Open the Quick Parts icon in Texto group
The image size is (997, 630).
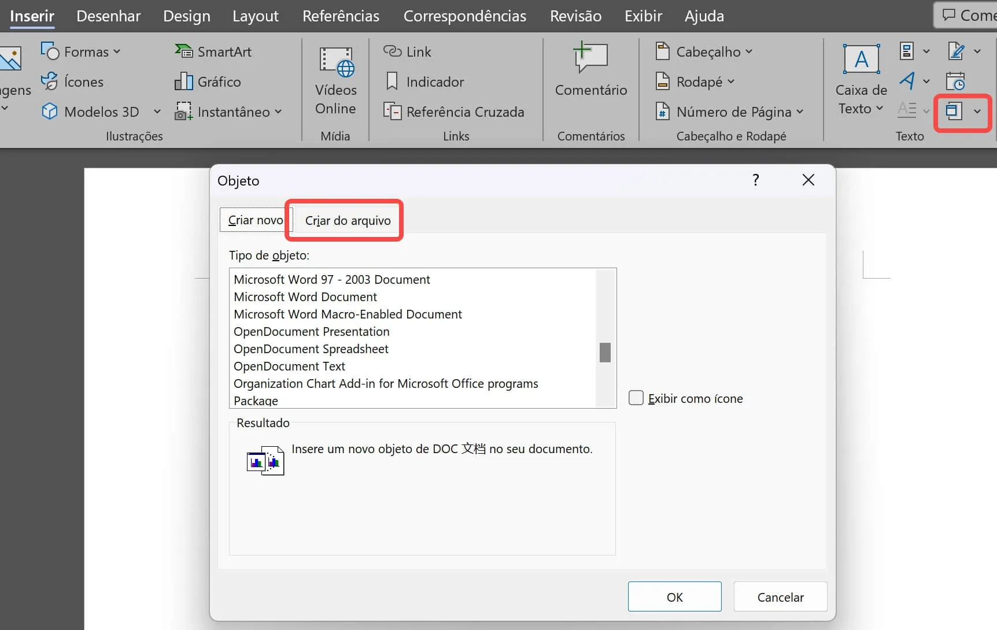tap(907, 51)
